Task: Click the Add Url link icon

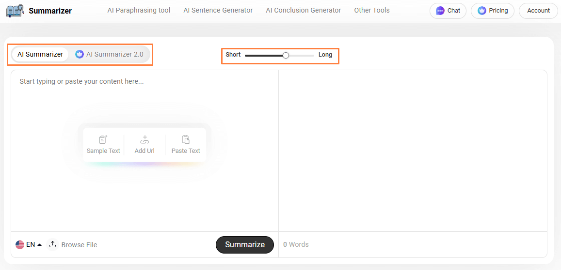Action: click(x=144, y=140)
